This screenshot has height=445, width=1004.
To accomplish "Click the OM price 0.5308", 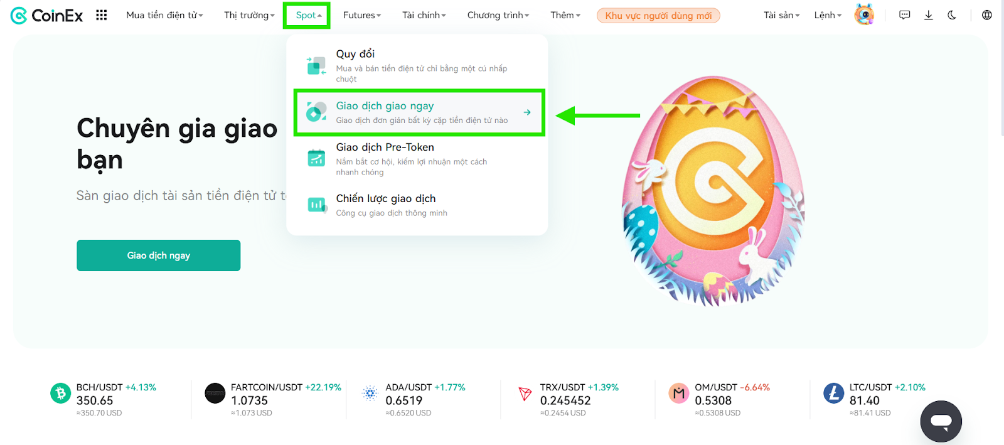I will coord(713,400).
